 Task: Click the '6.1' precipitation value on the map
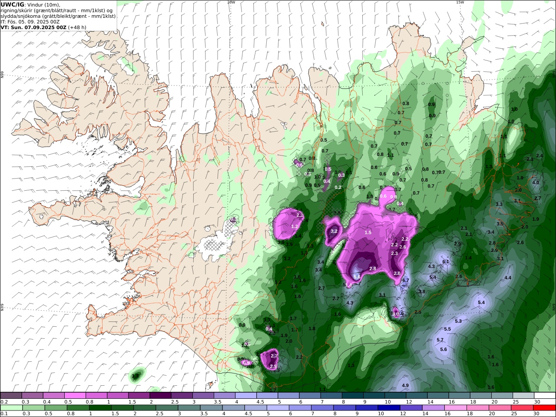pyautogui.click(x=446, y=262)
